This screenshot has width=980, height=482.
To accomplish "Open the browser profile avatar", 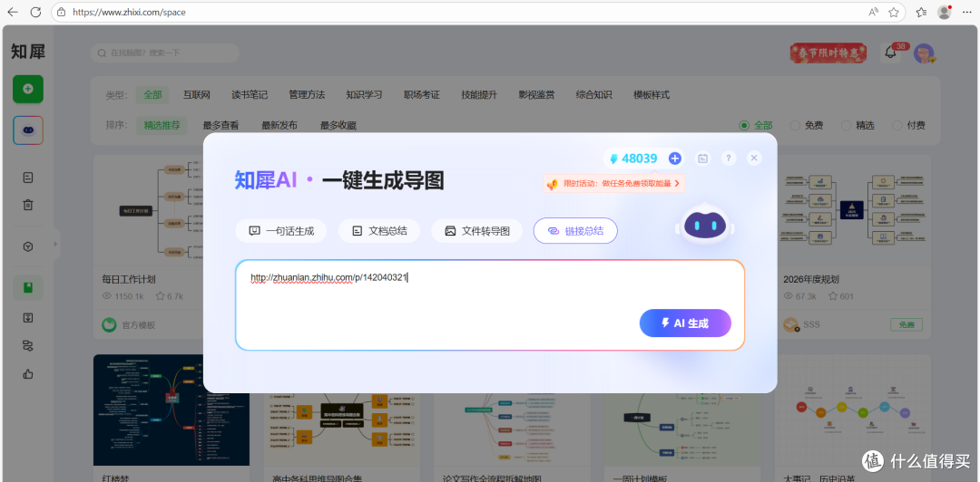I will click(x=945, y=12).
